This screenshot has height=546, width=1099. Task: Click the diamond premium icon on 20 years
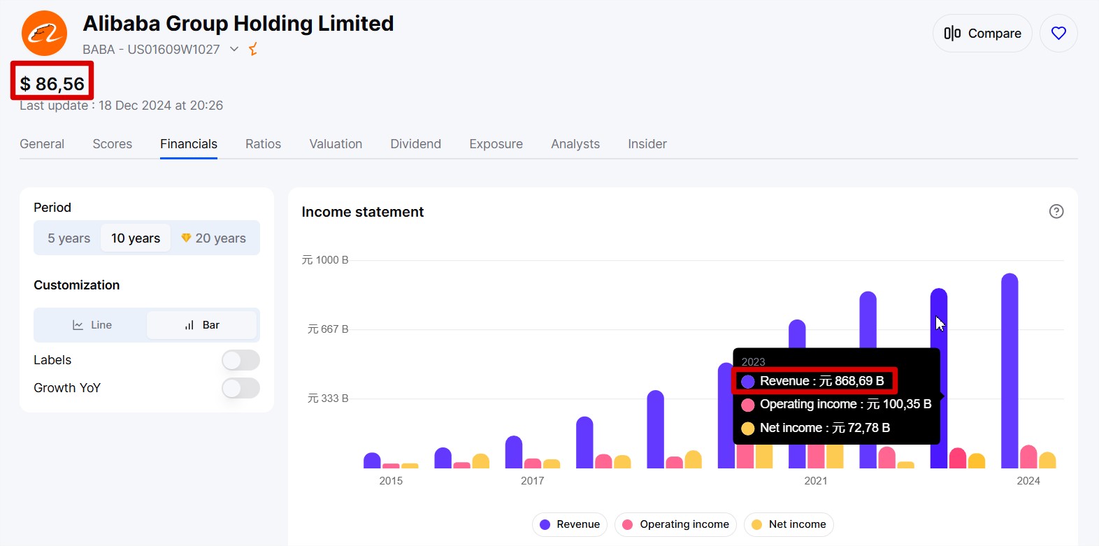186,238
